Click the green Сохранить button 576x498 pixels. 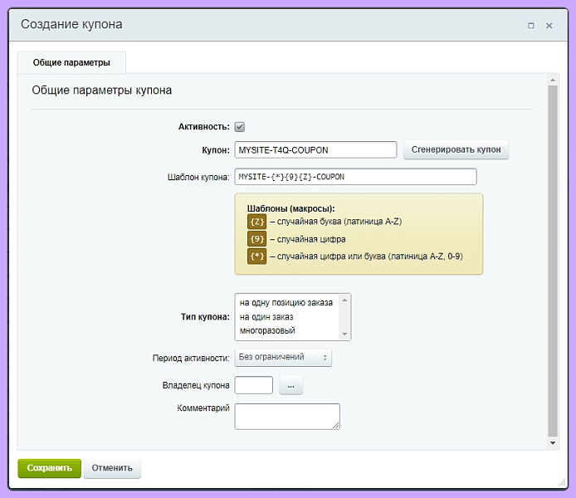[x=50, y=468]
